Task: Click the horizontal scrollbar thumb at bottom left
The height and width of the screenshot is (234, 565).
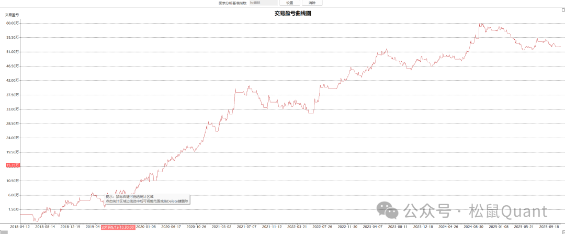Action: 4,232
